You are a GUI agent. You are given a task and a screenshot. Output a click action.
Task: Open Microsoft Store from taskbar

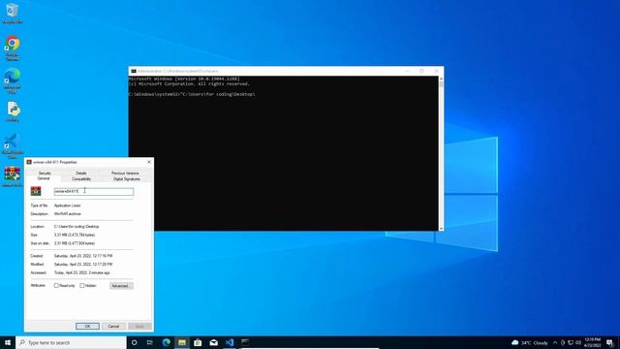click(x=198, y=342)
